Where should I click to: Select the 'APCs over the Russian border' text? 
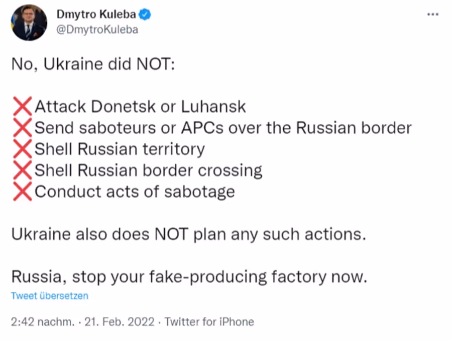pos(296,128)
